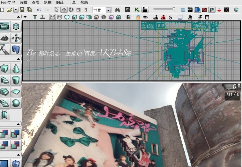Create a new file with blank page icon
The height and width of the screenshot is (167, 242).
coord(2,10)
